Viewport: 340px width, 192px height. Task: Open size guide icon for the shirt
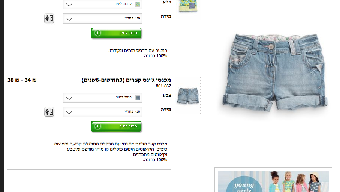click(x=49, y=19)
